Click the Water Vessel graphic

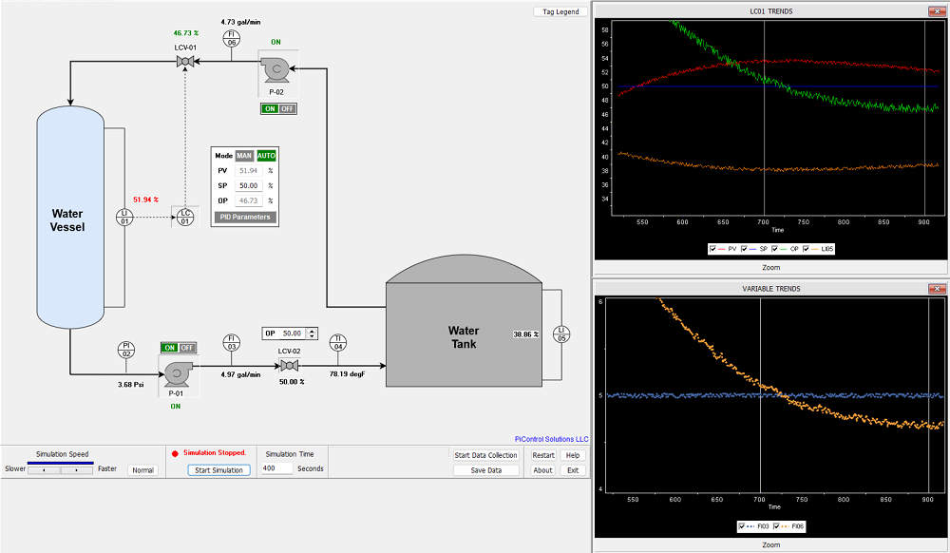tap(69, 217)
